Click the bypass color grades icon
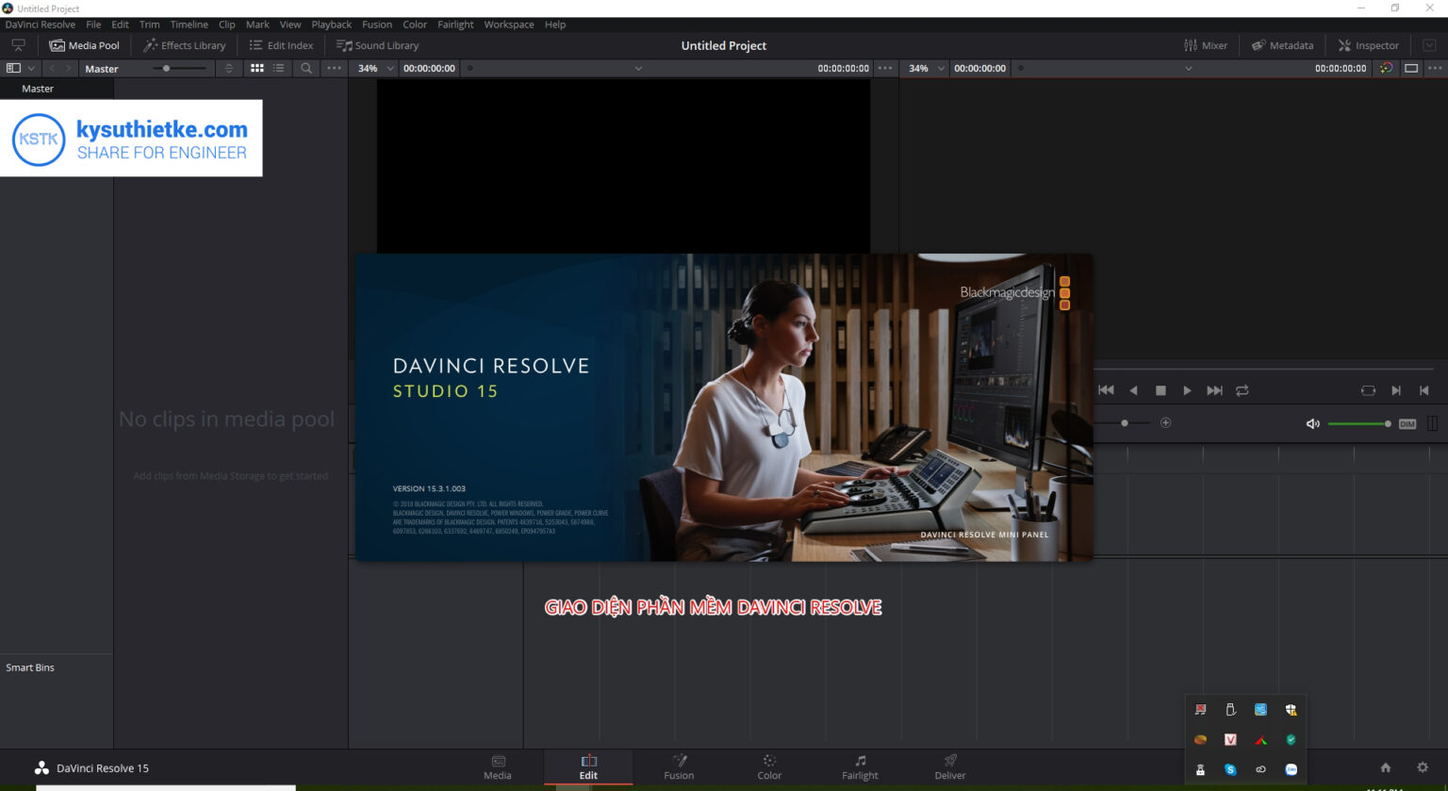Screen dimensions: 1448x791 1386,68
